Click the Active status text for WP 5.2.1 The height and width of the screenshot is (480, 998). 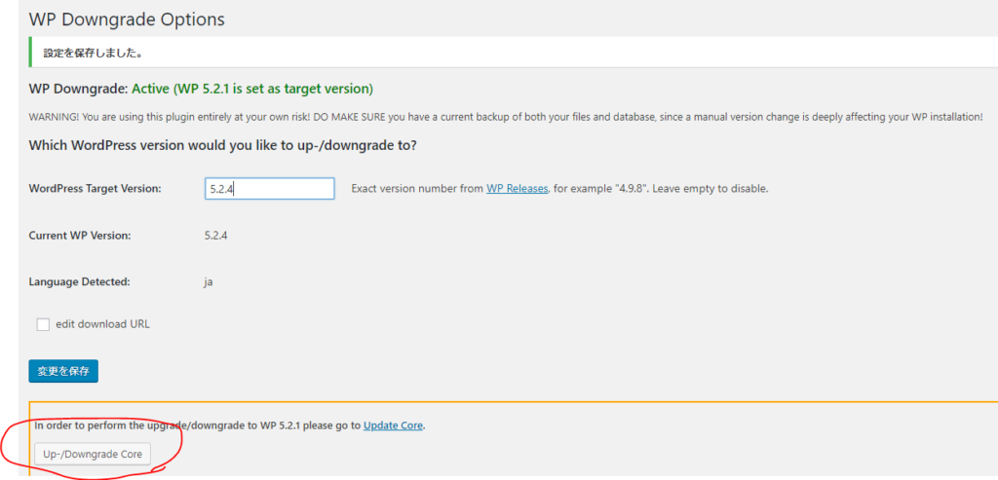(x=252, y=89)
